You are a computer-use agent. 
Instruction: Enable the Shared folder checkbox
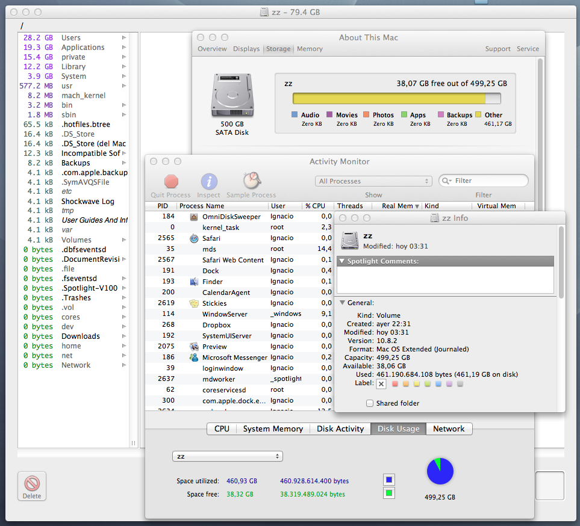(x=370, y=403)
